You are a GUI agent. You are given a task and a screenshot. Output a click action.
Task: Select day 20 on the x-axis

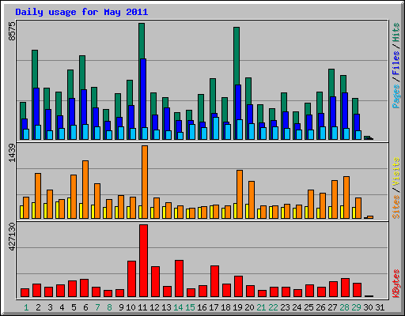pyautogui.click(x=249, y=307)
